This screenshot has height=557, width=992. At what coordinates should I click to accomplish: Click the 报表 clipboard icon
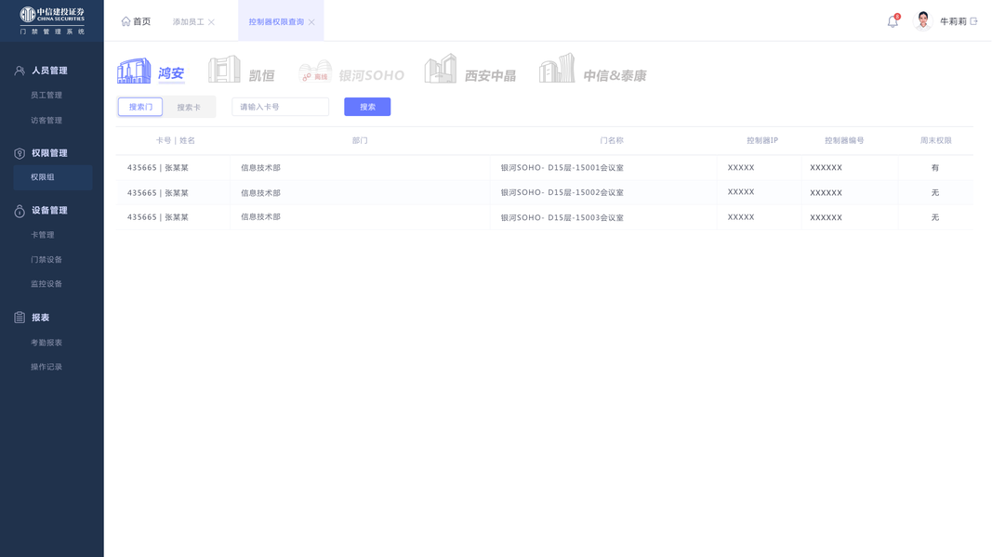pos(20,317)
